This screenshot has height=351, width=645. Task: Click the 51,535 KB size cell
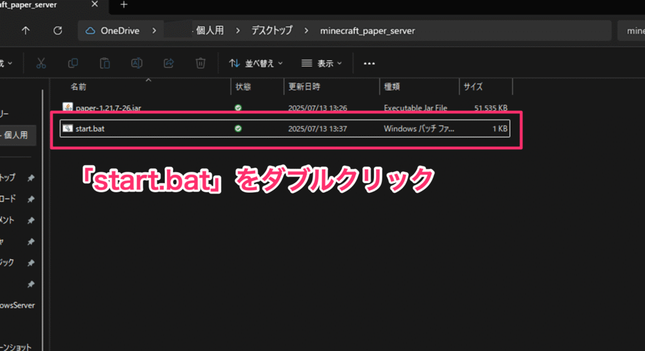pyautogui.click(x=491, y=108)
